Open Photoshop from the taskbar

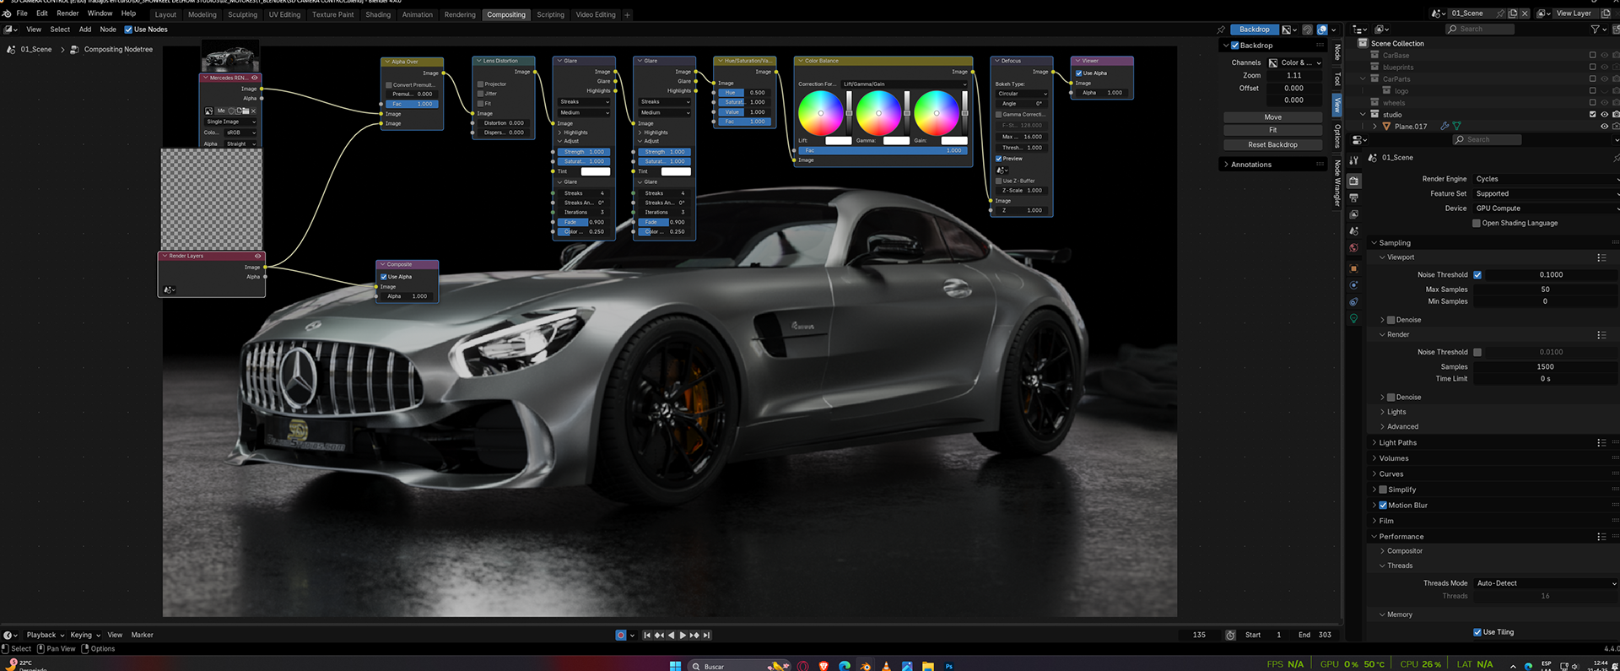point(949,666)
